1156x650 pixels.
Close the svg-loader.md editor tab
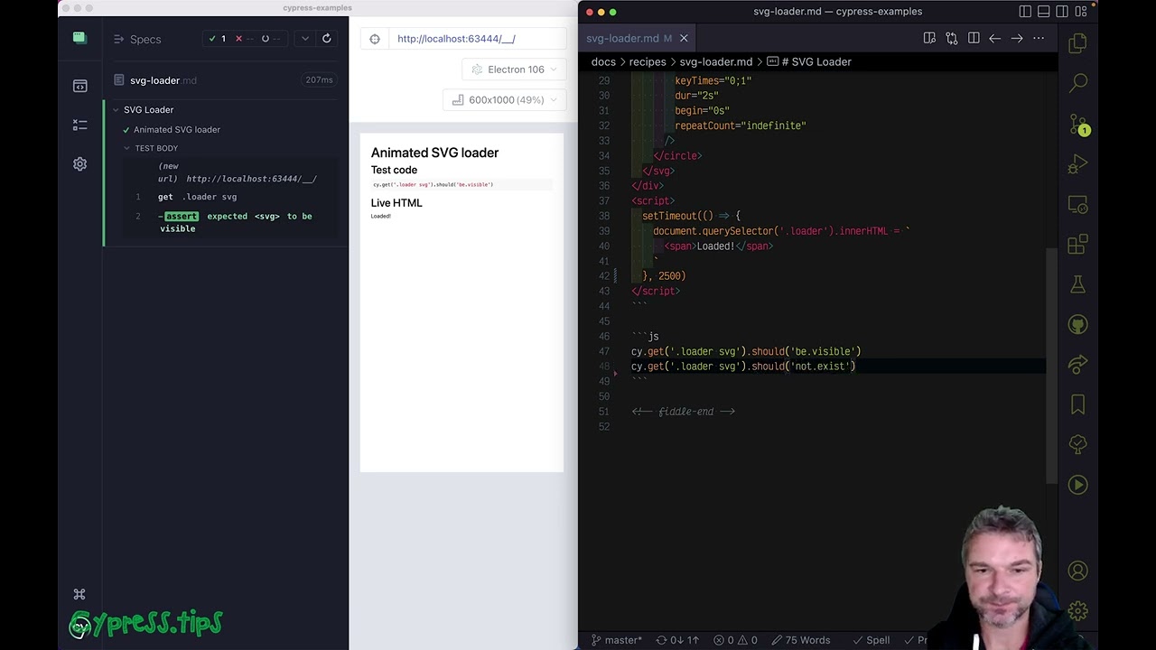point(684,38)
